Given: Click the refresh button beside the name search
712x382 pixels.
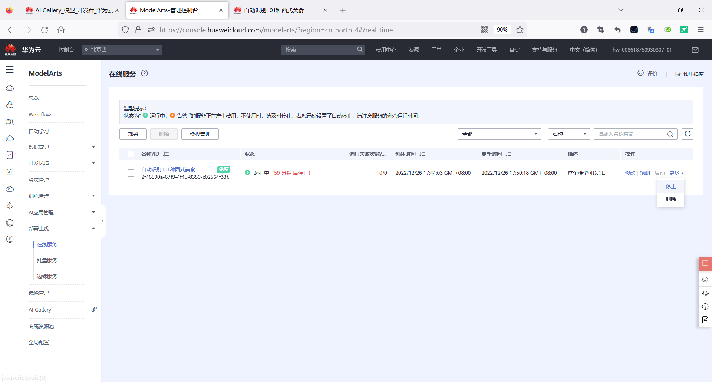Looking at the screenshot, I should pos(688,134).
